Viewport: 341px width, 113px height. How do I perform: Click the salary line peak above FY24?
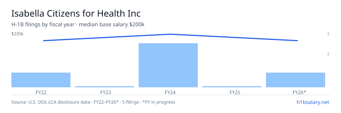click(x=170, y=34)
